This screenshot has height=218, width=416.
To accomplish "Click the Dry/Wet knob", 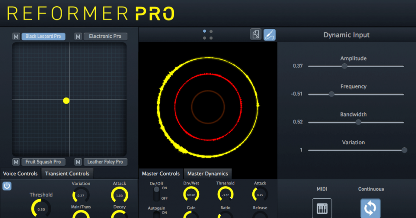I will 191,195.
